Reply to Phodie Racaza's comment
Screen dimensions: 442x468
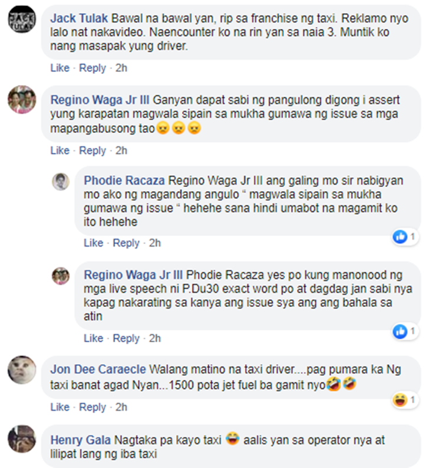coord(126,243)
